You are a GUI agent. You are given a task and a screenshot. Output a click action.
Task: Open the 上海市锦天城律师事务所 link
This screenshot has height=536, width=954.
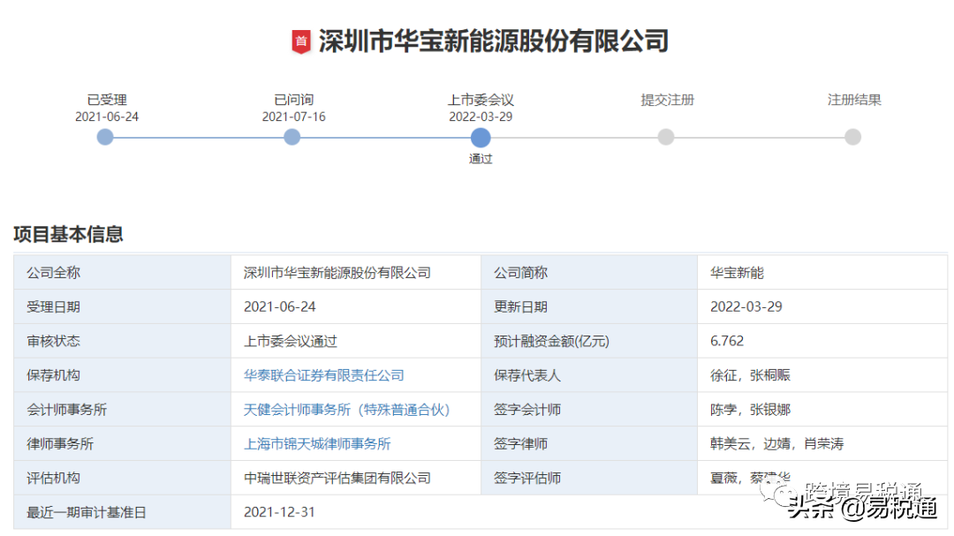click(317, 443)
